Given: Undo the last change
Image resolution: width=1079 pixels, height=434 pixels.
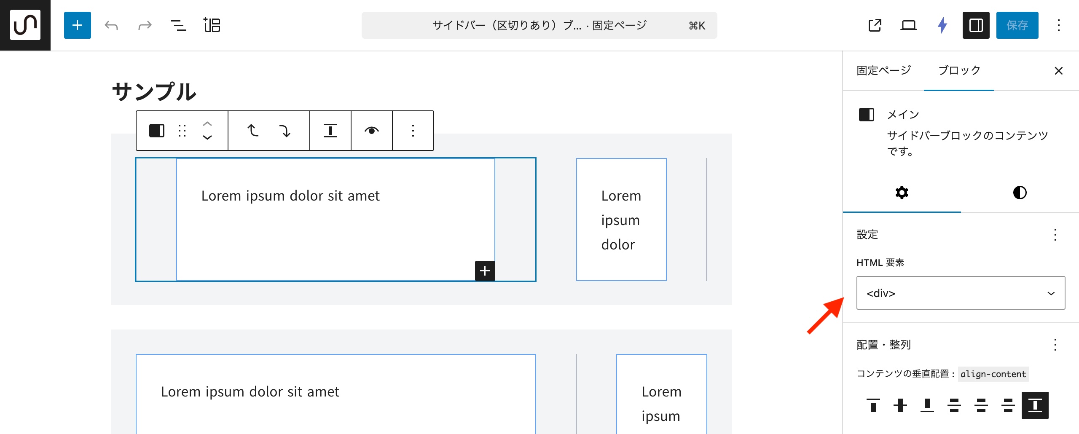Looking at the screenshot, I should pyautogui.click(x=111, y=25).
